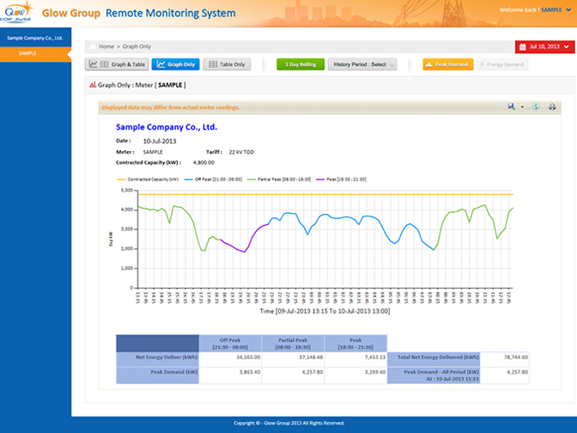Viewport: 577px width, 433px height.
Task: Select the Graph Only view
Action: (175, 64)
